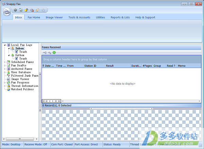Image resolution: width=204 pixels, height=149 pixels.
Task: Open the Tools & Accounts tab
Action: 79,17
